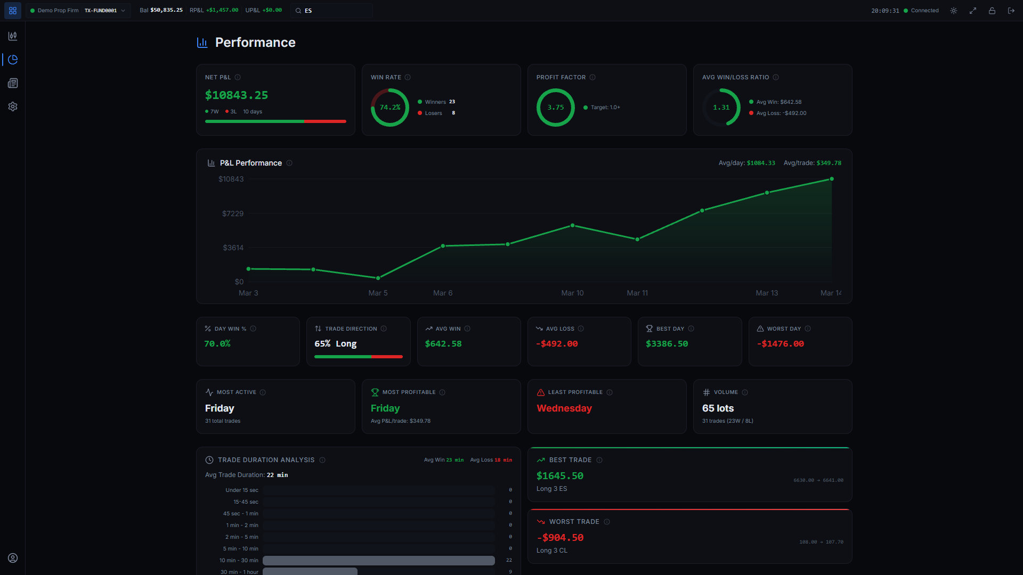This screenshot has width=1023, height=575.
Task: Click the Day Win 70.0% value
Action: click(217, 344)
